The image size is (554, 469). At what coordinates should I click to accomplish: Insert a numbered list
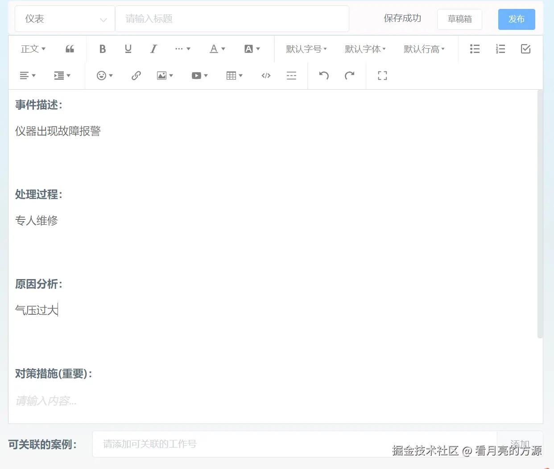(500, 49)
